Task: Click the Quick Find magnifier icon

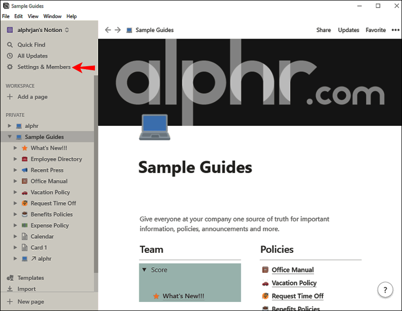Action: click(x=10, y=45)
